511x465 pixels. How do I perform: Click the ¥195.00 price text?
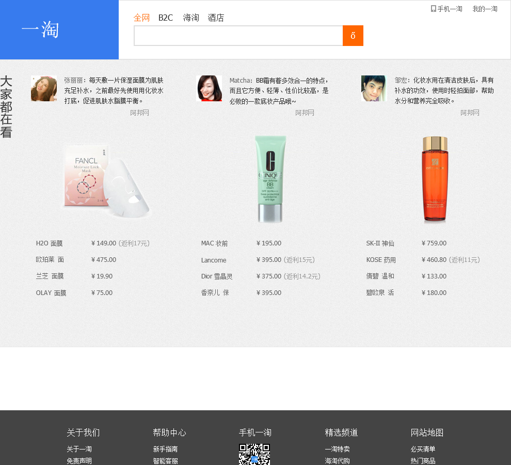pyautogui.click(x=269, y=243)
